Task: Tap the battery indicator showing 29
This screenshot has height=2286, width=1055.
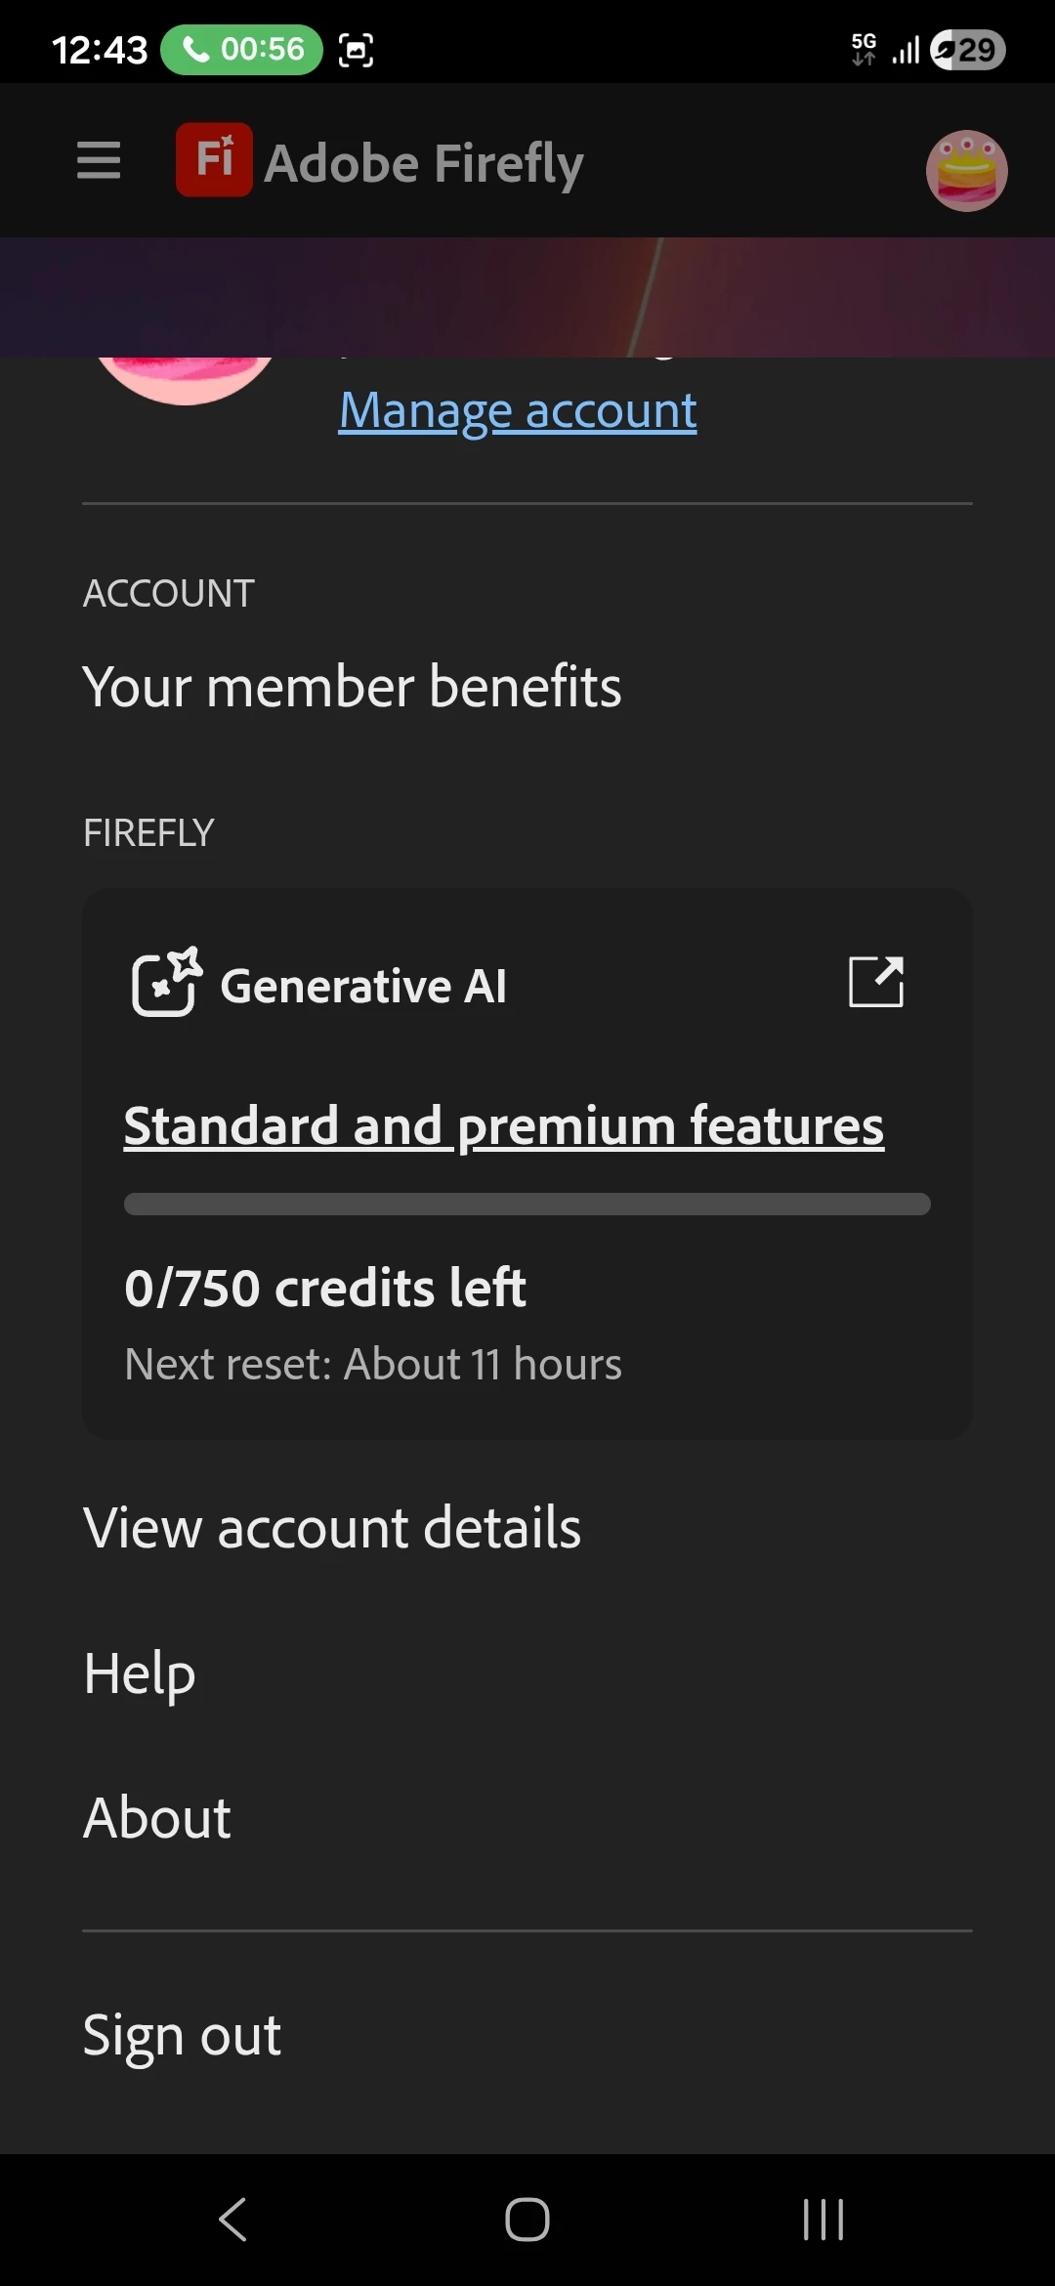Action: point(968,50)
